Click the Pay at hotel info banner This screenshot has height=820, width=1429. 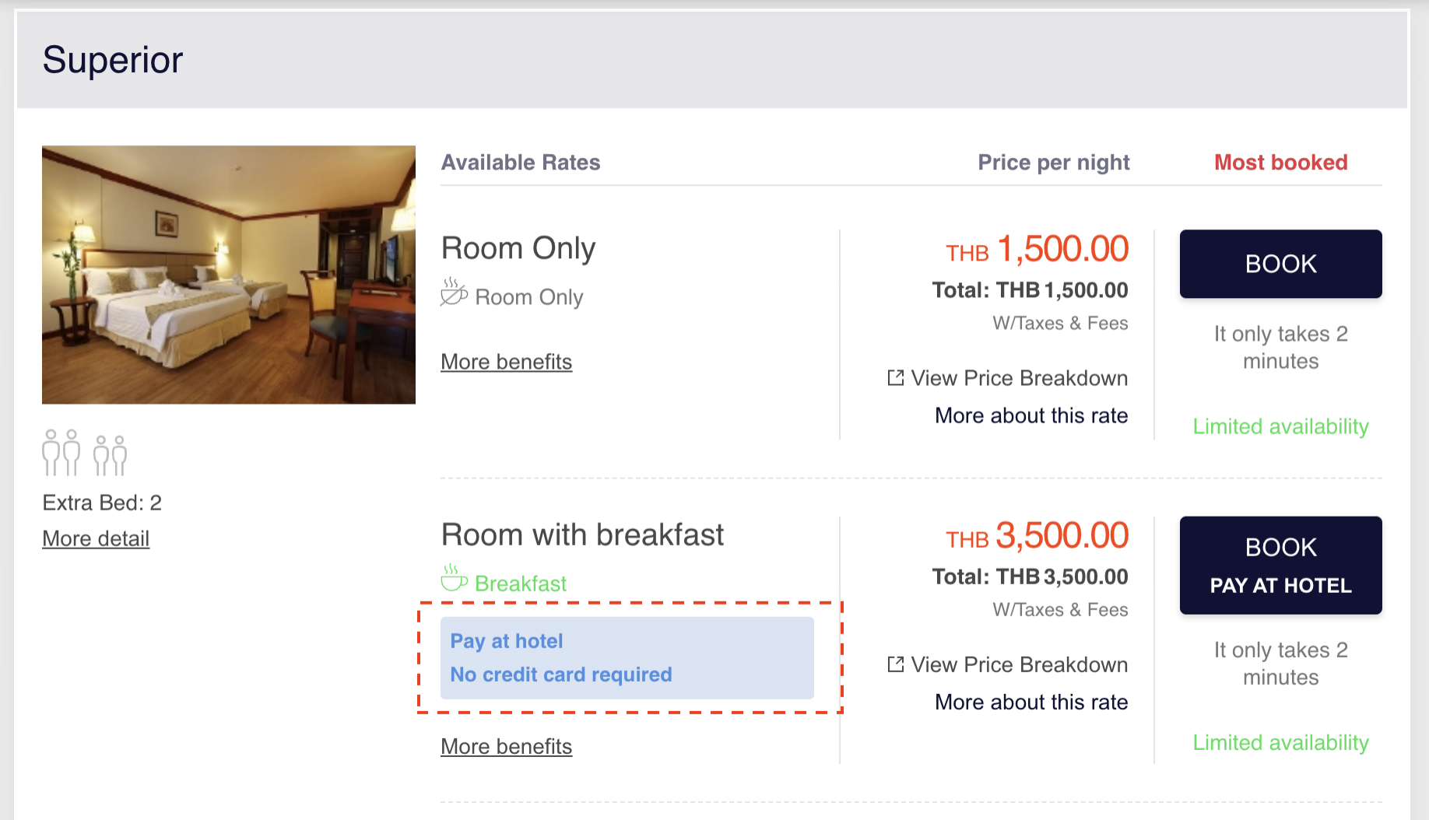coord(627,657)
